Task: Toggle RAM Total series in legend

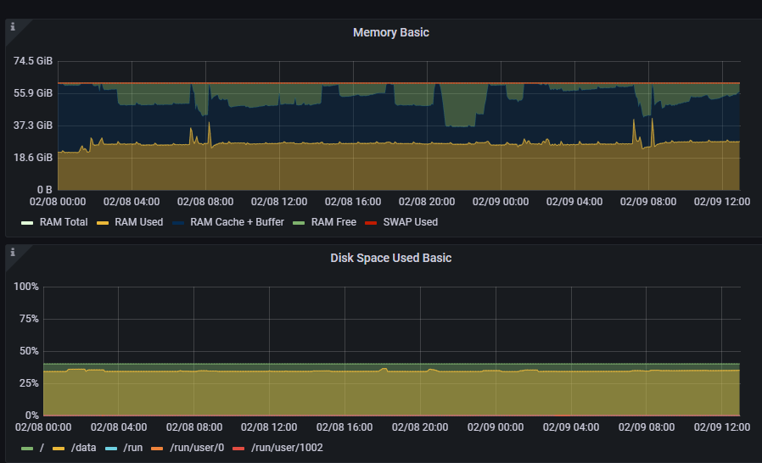Action: click(64, 222)
